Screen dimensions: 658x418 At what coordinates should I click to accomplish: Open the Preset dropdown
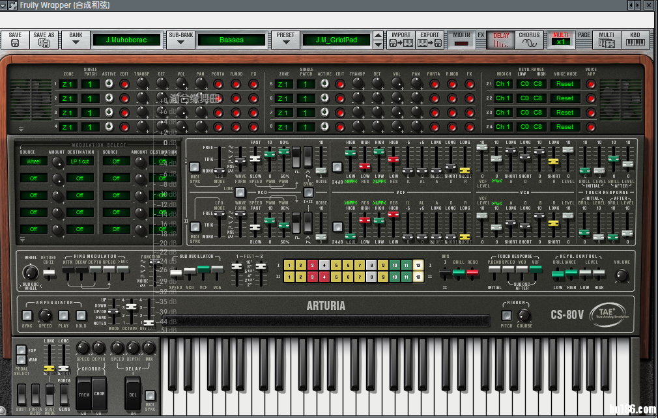point(285,40)
